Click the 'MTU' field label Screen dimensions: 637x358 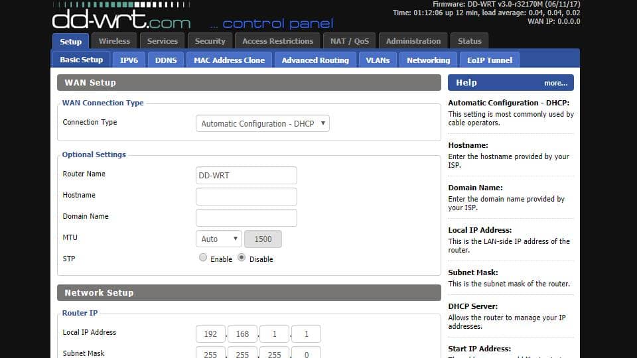click(70, 237)
